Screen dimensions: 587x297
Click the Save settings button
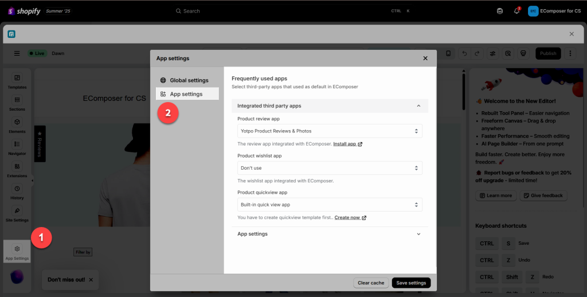click(x=411, y=283)
